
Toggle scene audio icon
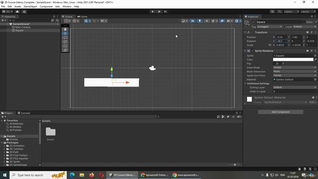coord(207,21)
